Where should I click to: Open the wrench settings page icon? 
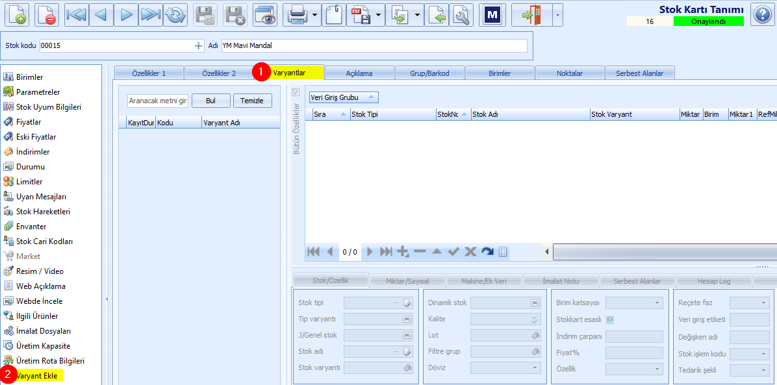pos(462,14)
